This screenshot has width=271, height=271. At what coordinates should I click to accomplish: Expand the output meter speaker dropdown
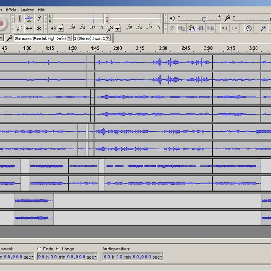tap(61, 28)
